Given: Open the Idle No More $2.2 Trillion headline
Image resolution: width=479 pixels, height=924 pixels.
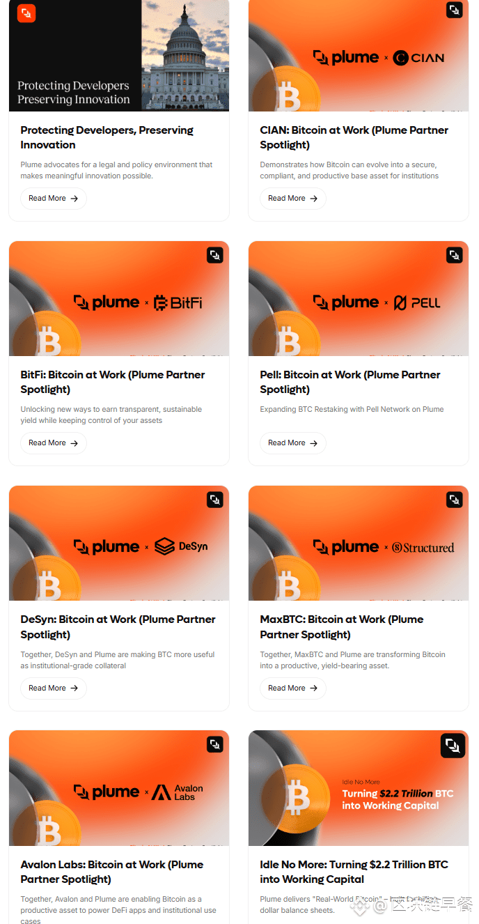Looking at the screenshot, I should [x=354, y=872].
